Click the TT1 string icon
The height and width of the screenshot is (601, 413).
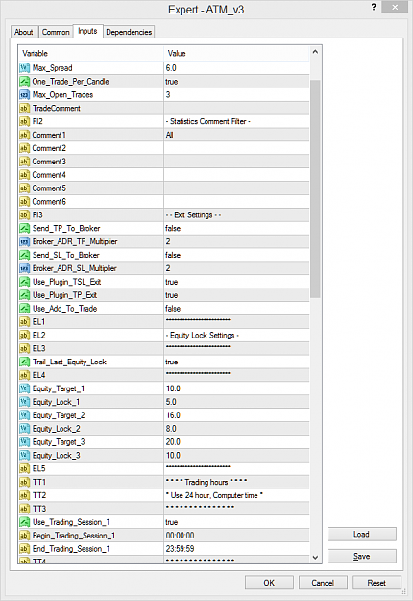(25, 482)
